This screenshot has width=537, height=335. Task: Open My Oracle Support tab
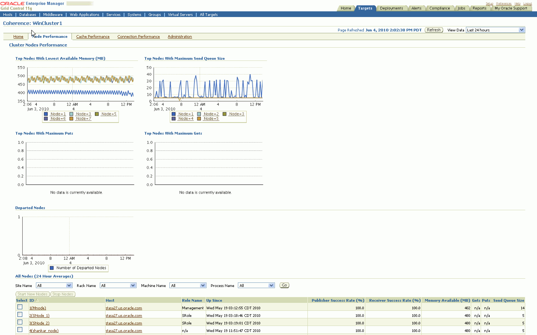511,8
